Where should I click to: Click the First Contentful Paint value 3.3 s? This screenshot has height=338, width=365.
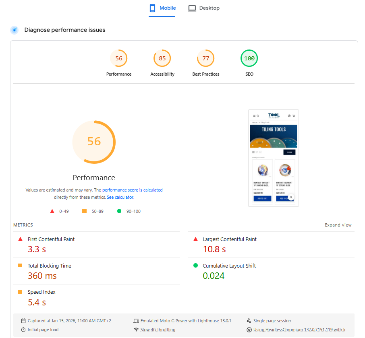[x=37, y=249]
